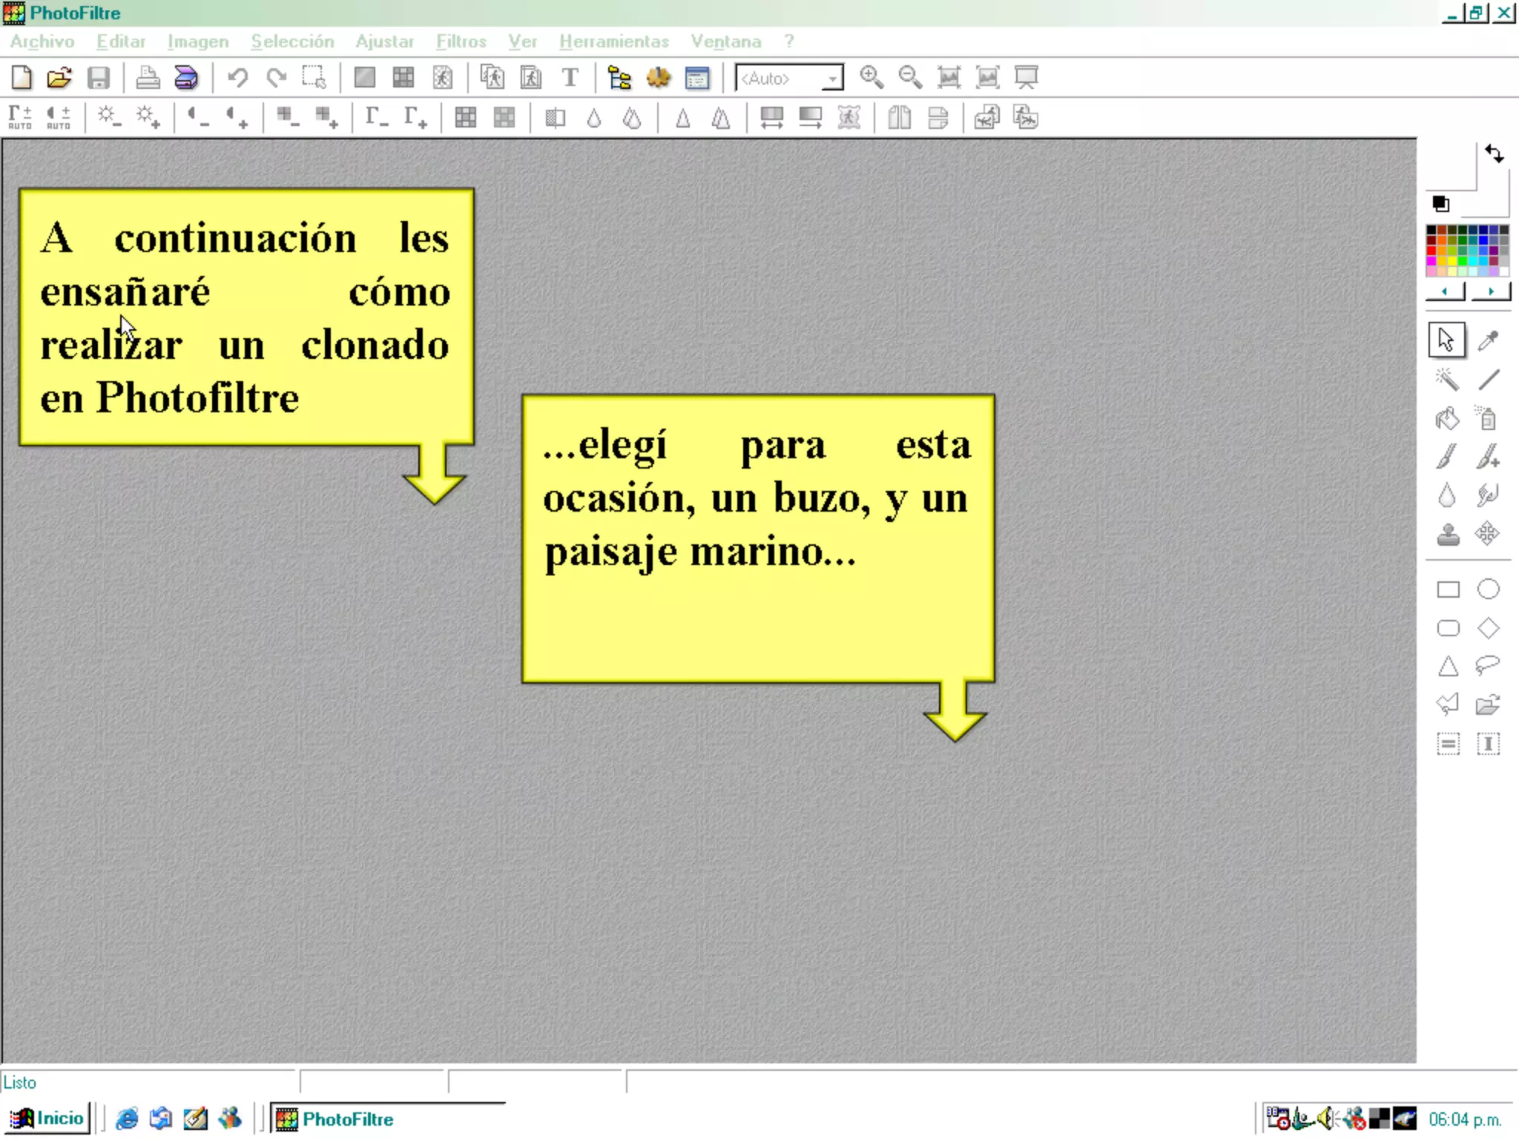Select the Blur water drop tool
The image size is (1519, 1139).
pos(1447,495)
